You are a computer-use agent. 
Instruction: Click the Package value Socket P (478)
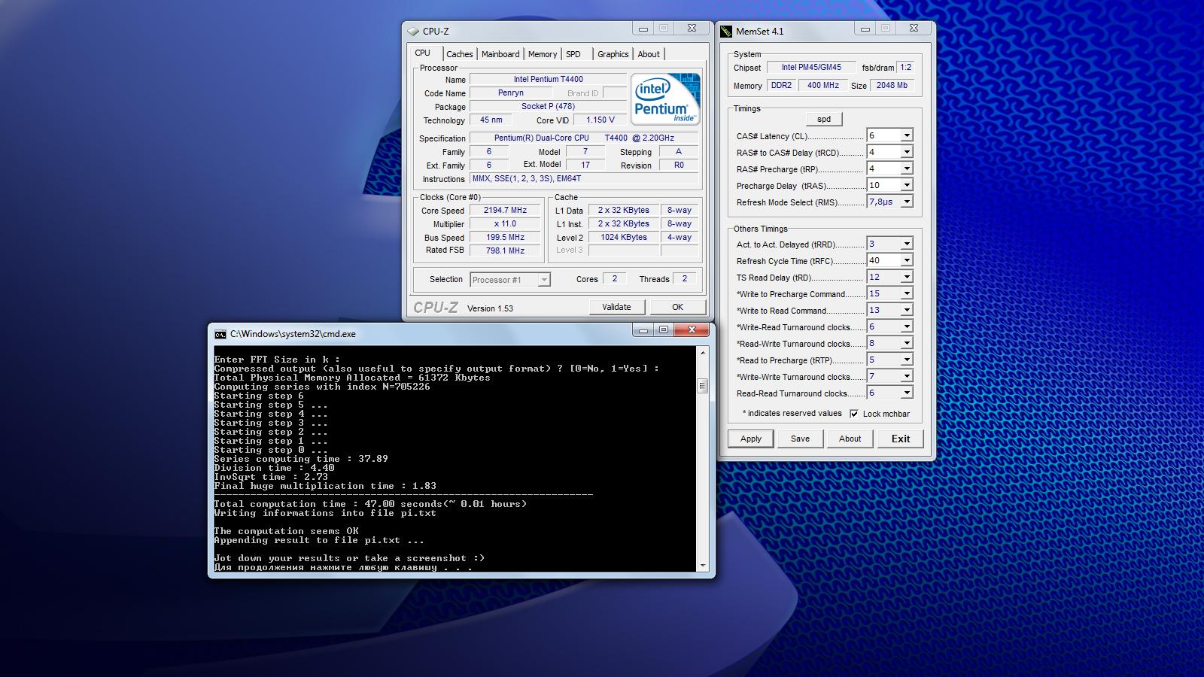548,107
